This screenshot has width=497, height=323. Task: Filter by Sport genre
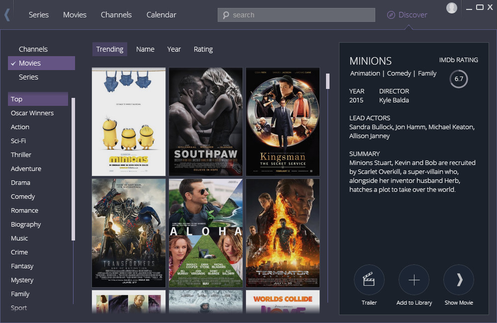[x=19, y=308]
